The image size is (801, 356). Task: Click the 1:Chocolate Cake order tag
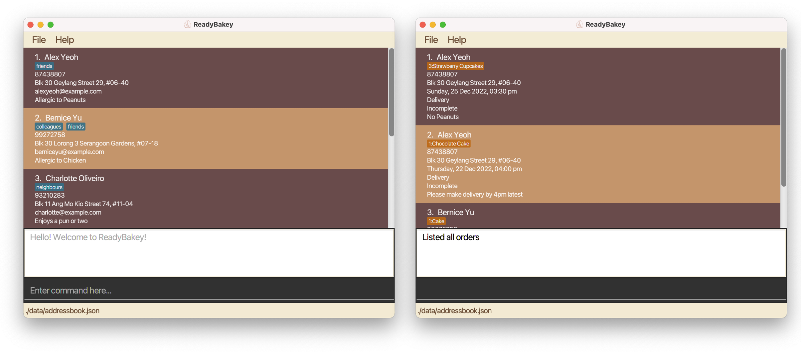coord(448,143)
